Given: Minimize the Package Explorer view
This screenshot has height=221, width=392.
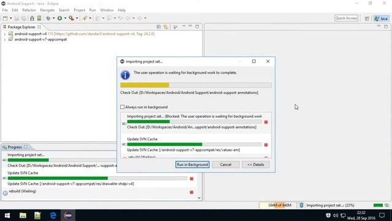Looking at the screenshot, I should click(190, 26).
